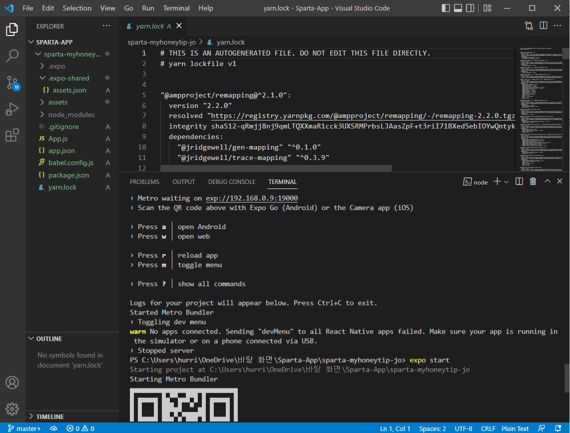Maximize the panel size chevron
Screen dimensions: 570x433
pos(548,181)
